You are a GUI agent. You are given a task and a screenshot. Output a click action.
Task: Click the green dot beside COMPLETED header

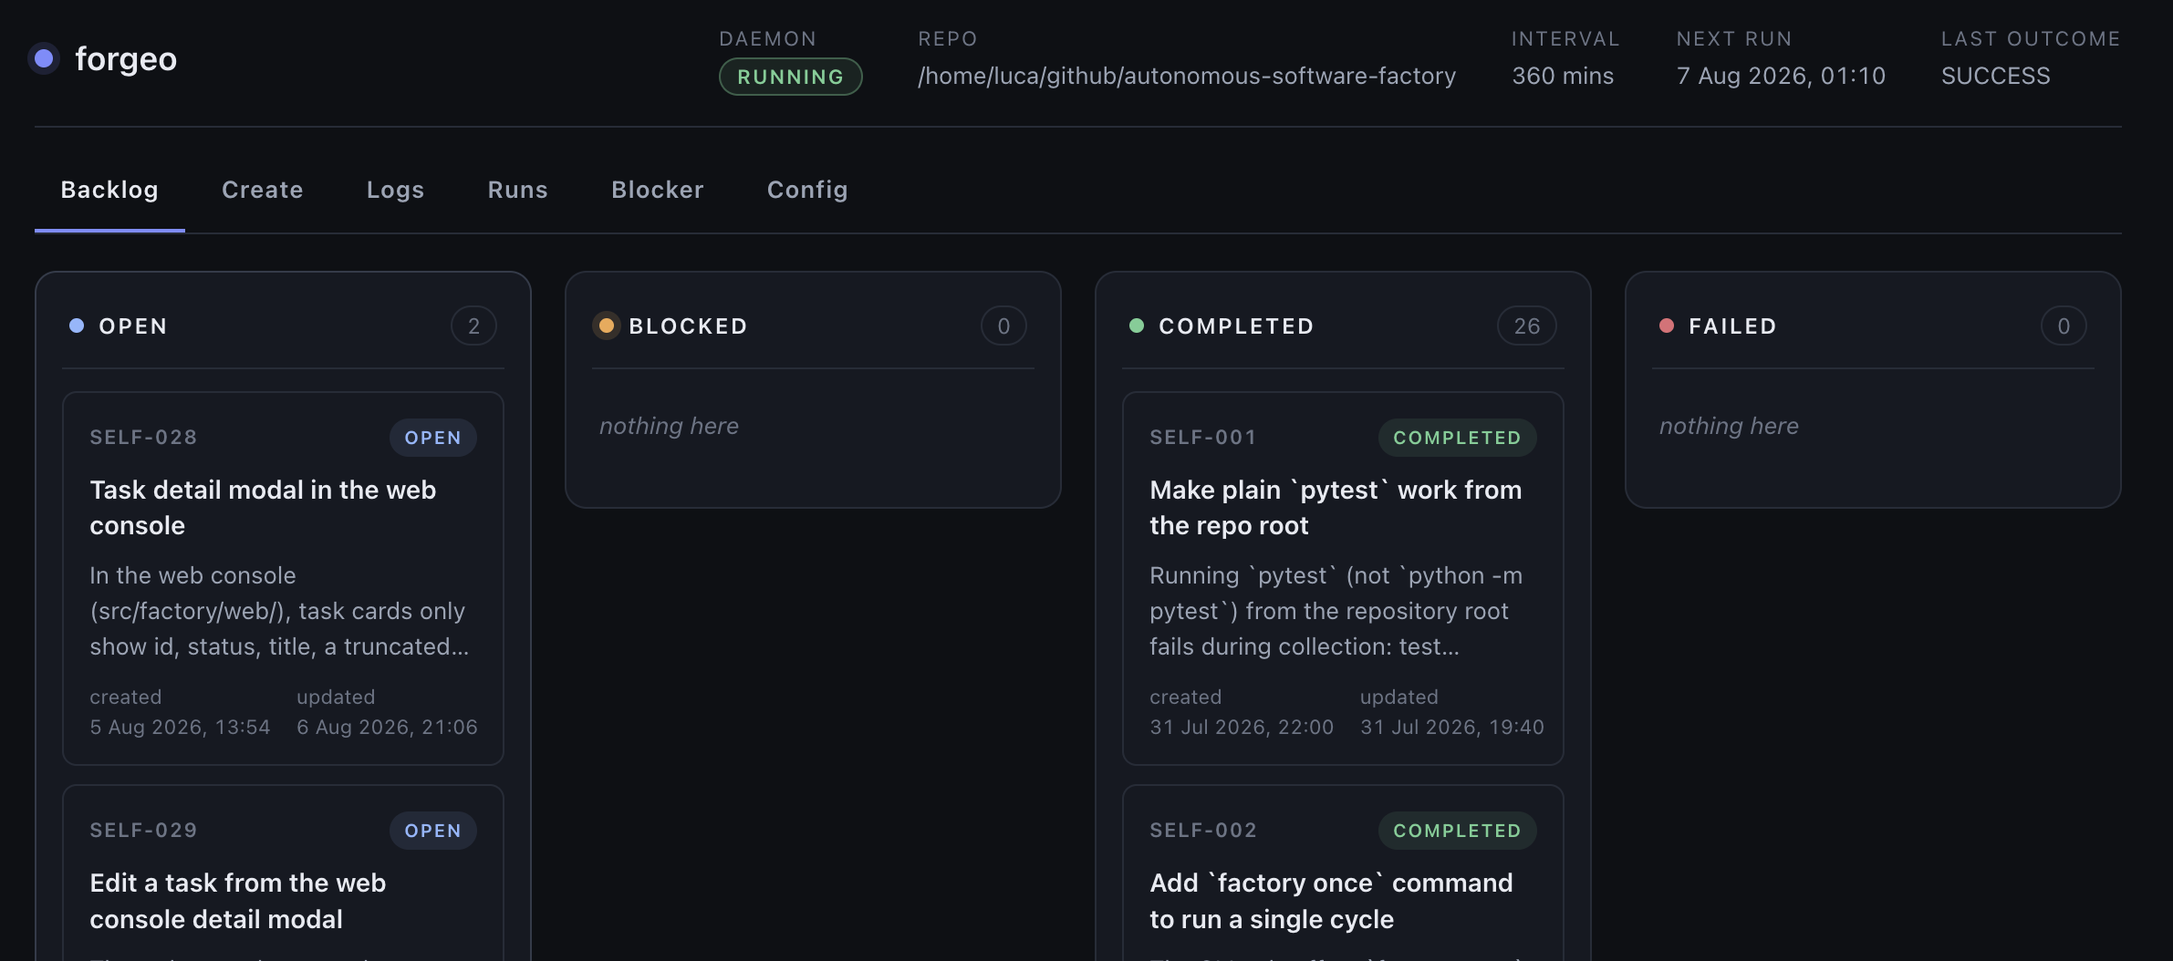(x=1137, y=325)
